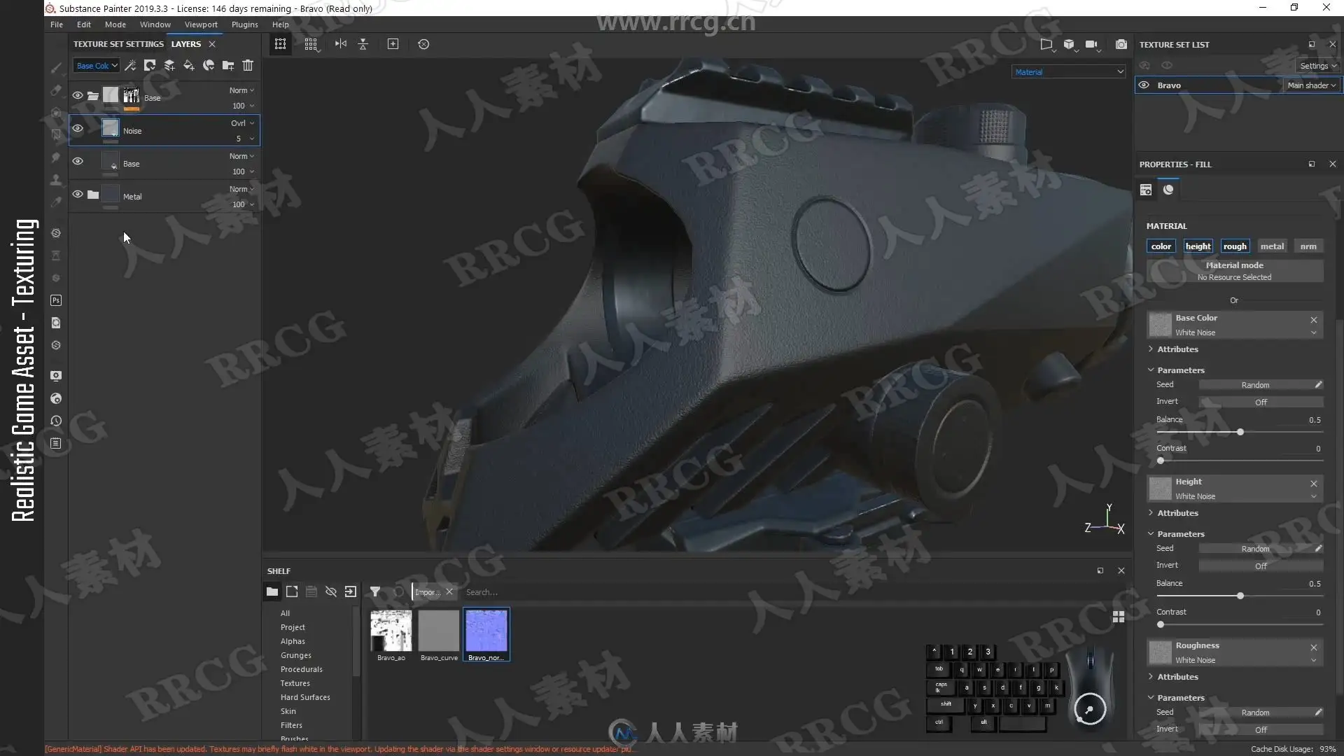Select the Paint brush tool
This screenshot has width=1344, height=756.
pos(56,68)
